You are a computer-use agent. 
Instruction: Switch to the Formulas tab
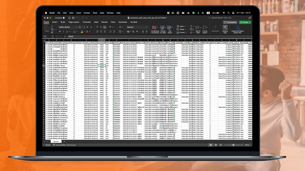[86, 22]
